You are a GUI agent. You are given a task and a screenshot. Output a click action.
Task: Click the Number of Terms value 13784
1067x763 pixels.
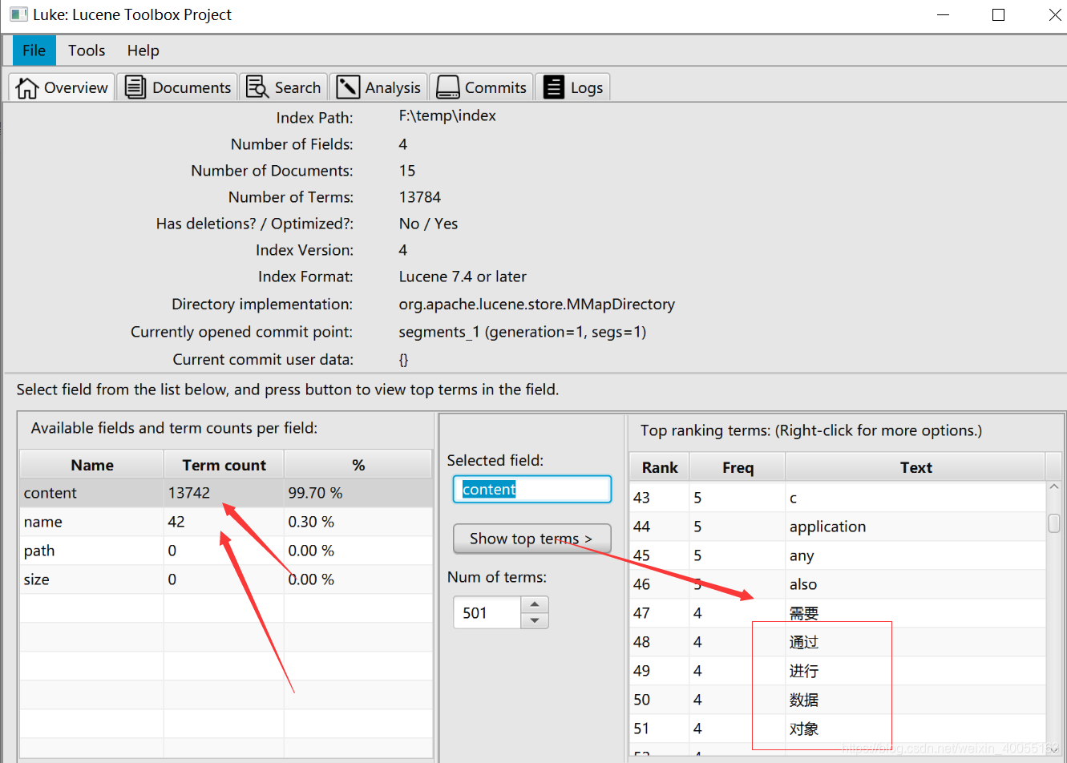[x=419, y=197]
